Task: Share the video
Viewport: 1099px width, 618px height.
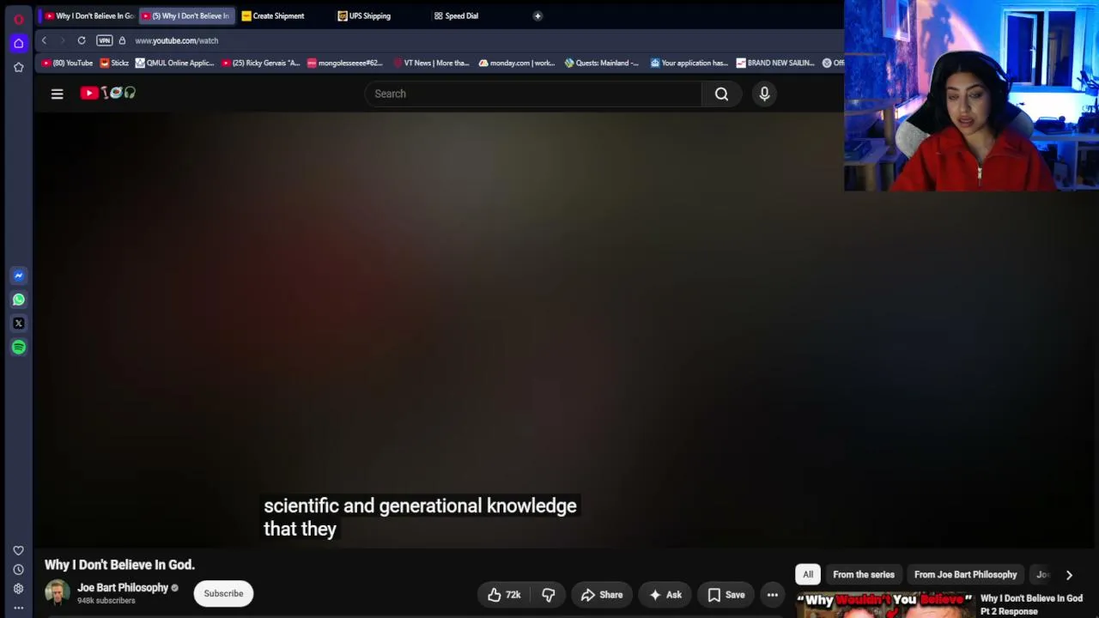Action: click(601, 594)
